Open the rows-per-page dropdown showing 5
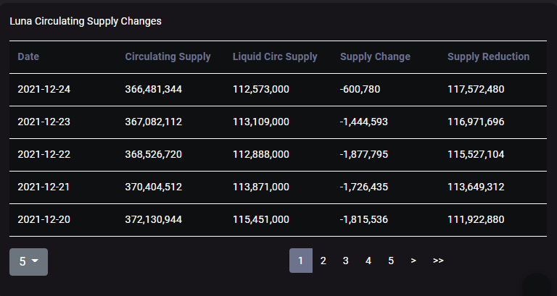557x296 pixels. [28, 261]
